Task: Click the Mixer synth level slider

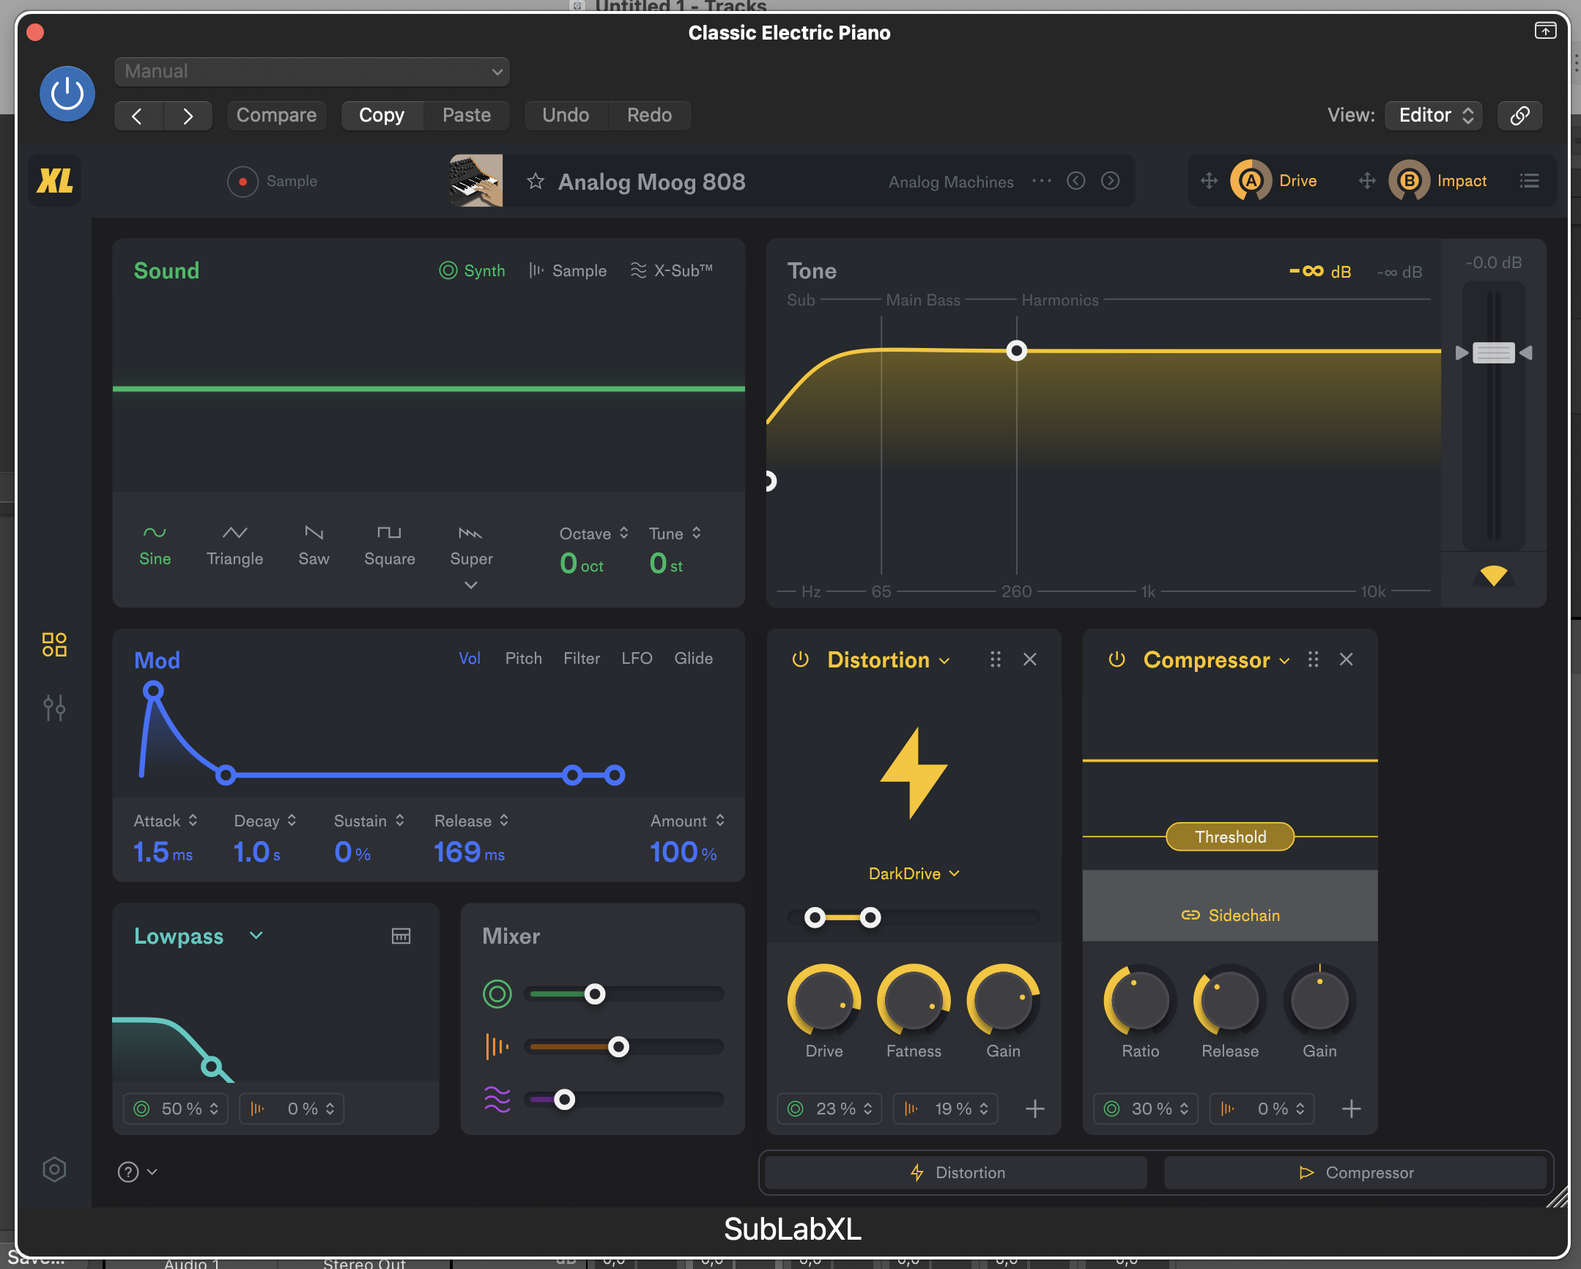Action: (625, 995)
